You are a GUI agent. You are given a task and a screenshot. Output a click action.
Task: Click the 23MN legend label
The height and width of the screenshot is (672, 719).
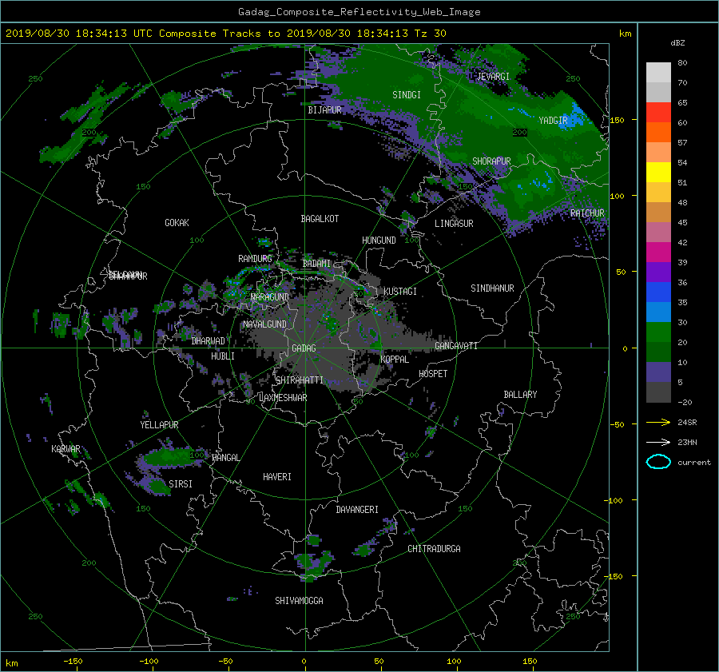coord(687,443)
